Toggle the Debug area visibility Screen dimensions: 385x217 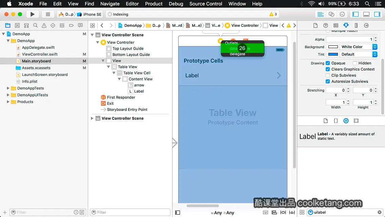point(366,14)
